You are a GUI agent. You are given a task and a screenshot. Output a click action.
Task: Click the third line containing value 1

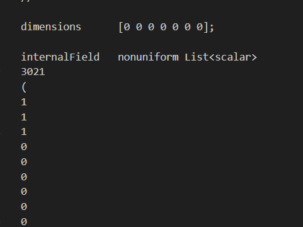tap(24, 132)
